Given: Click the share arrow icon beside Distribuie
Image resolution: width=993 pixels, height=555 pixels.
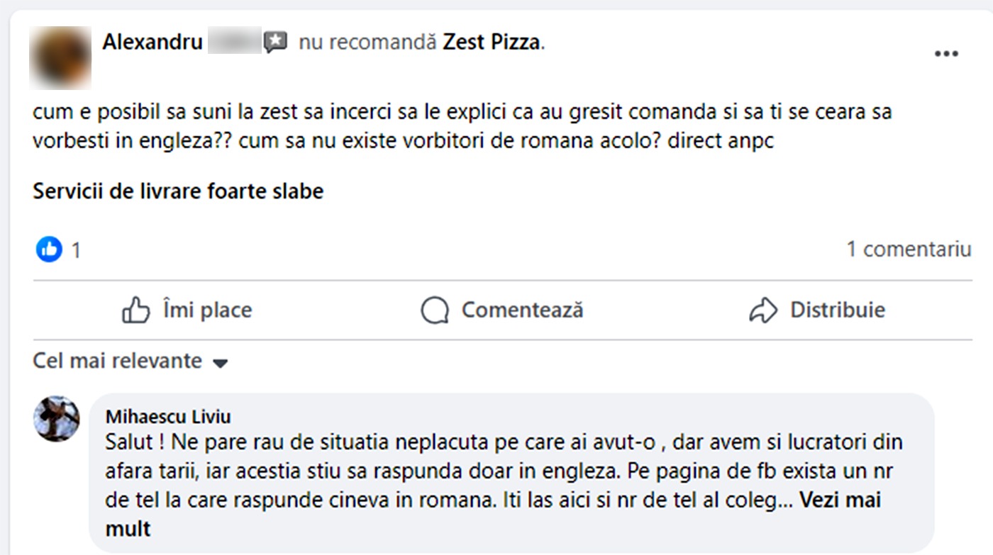Looking at the screenshot, I should pos(763,310).
